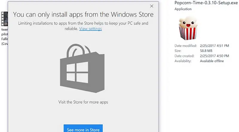Close the Windows Store install dialog
The image size is (239, 132).
click(x=151, y=6)
